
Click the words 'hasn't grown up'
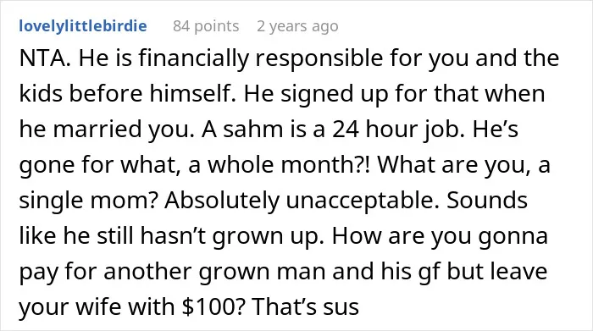coord(231,236)
